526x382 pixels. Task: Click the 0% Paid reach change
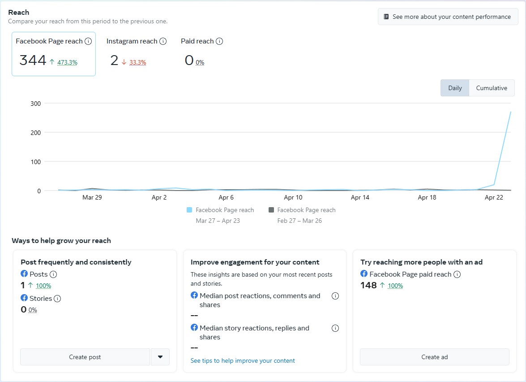point(200,62)
